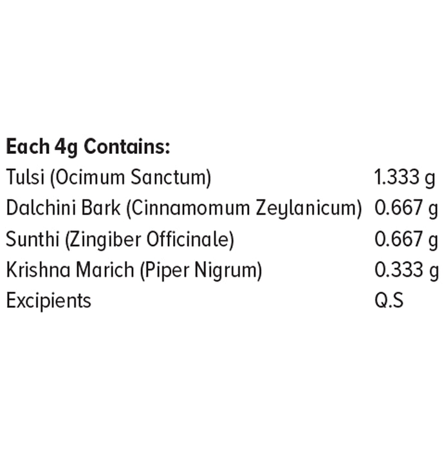
Task: Click the Q.S value for Excipients
Action: (389, 300)
